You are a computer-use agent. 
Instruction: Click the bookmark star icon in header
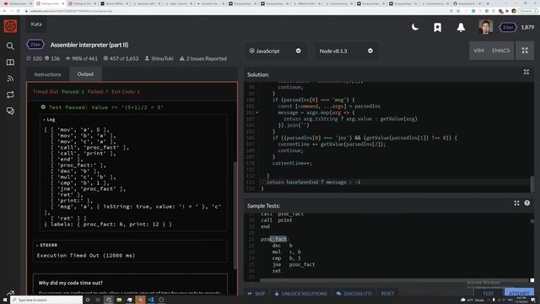click(x=437, y=27)
